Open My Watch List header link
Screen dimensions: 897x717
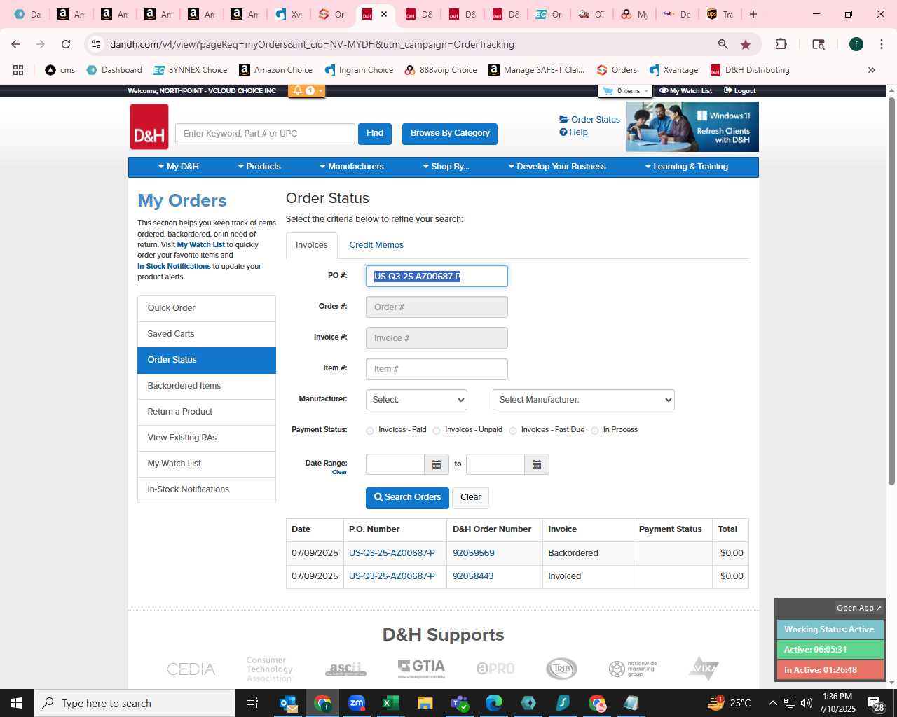[x=686, y=91]
